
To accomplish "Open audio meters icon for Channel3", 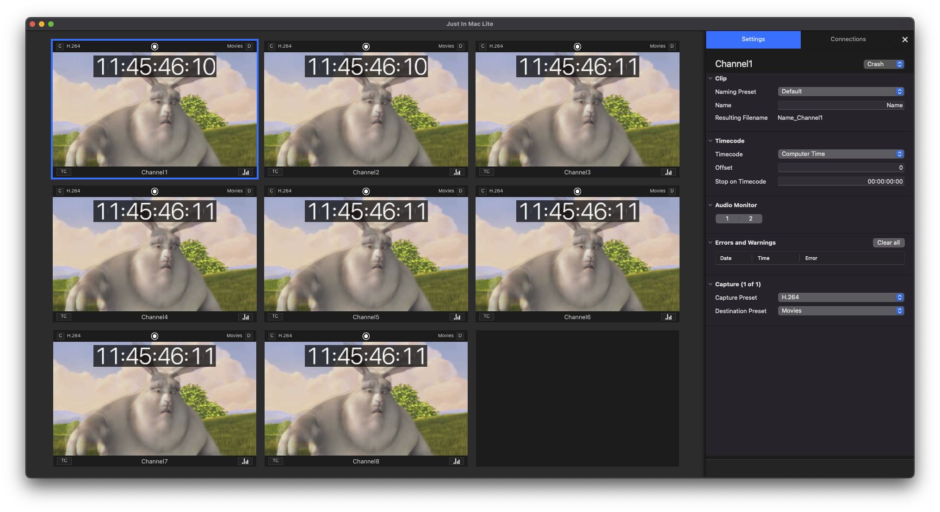I will tap(668, 172).
